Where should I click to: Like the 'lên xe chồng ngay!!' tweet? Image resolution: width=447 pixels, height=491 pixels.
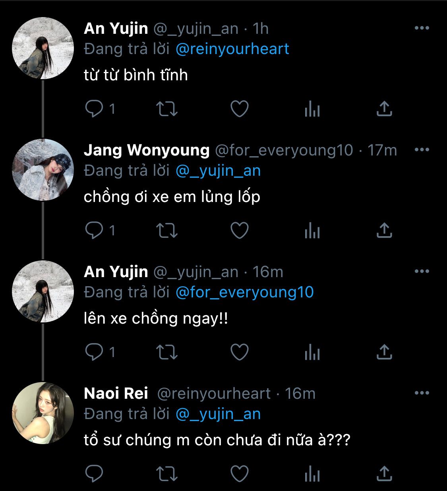(x=240, y=352)
